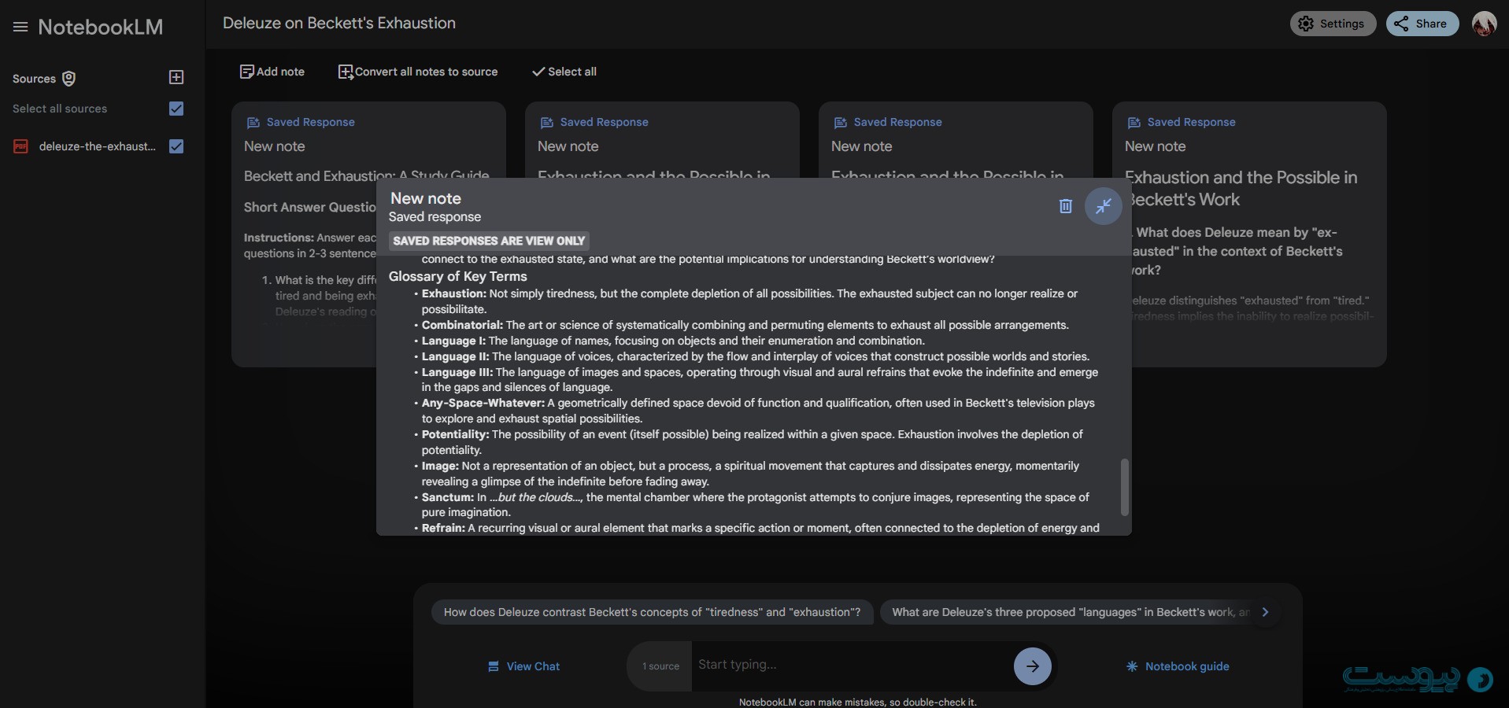This screenshot has height=708, width=1509.
Task: Click the Any-Space-Whatever glossary term
Action: click(x=483, y=403)
